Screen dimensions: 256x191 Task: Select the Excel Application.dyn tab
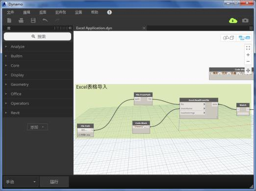(x=94, y=28)
